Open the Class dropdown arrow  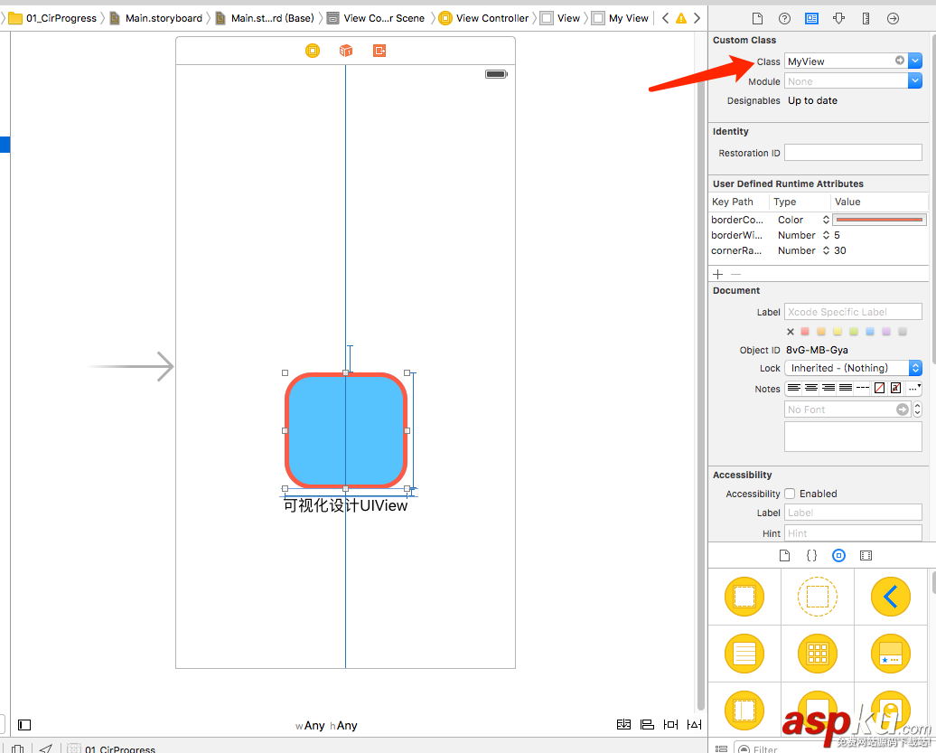pos(915,61)
